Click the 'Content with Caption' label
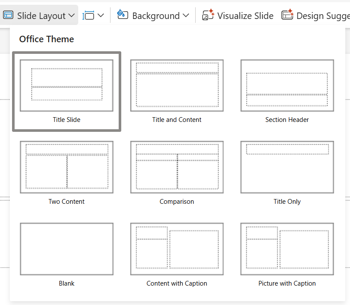The width and height of the screenshot is (350, 305). coord(177,283)
